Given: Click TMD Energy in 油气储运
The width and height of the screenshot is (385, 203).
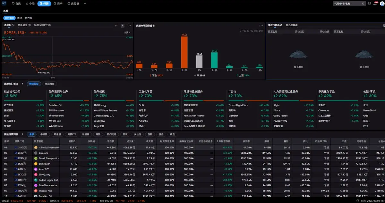Looking at the screenshot, I should 100,105.
